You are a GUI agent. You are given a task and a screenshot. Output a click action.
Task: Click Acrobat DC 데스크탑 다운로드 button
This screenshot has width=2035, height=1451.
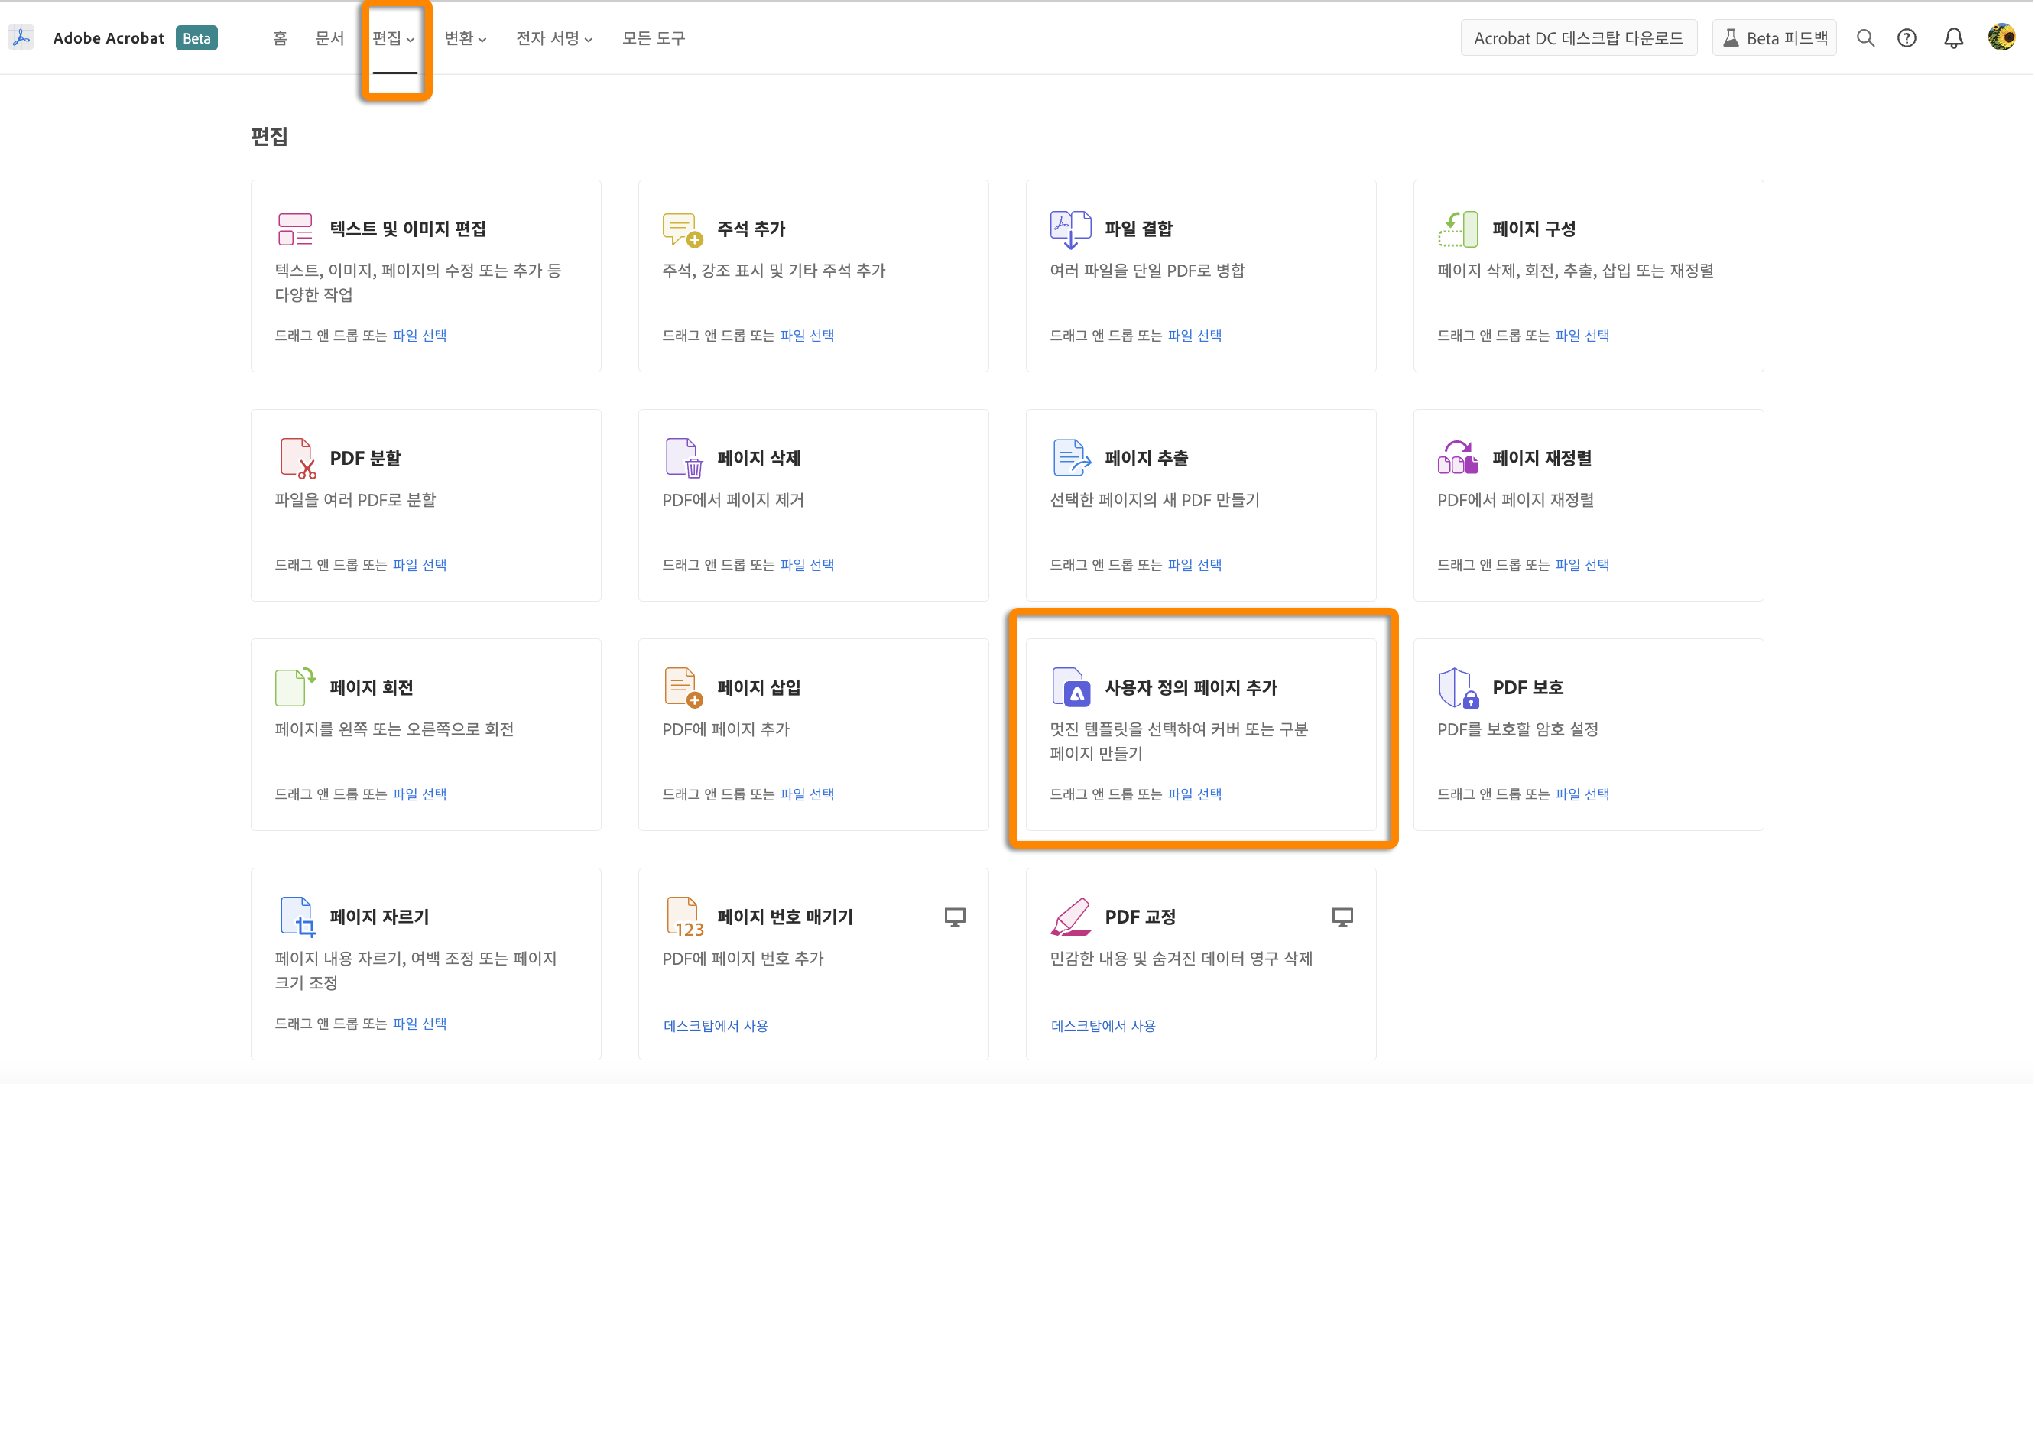click(1579, 38)
